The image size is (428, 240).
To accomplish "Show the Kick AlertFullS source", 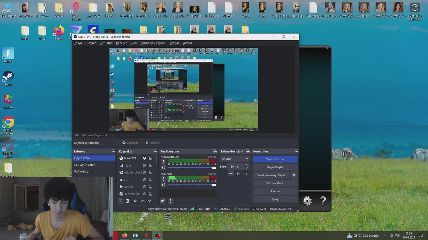I will point(144,173).
